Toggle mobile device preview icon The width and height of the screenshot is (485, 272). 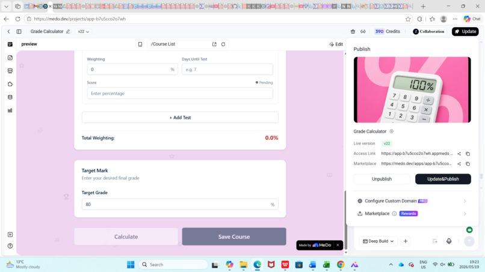coord(140,44)
